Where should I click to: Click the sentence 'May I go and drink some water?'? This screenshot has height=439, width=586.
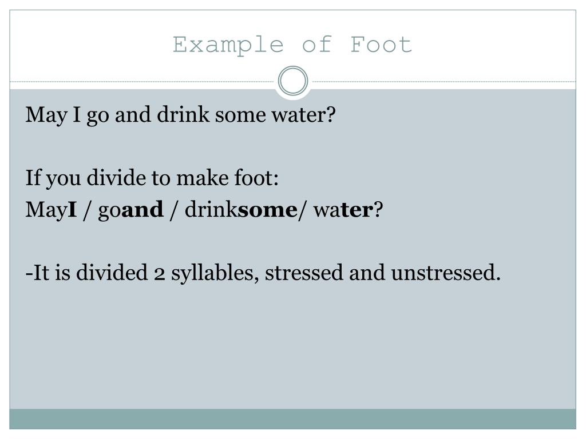click(x=180, y=115)
